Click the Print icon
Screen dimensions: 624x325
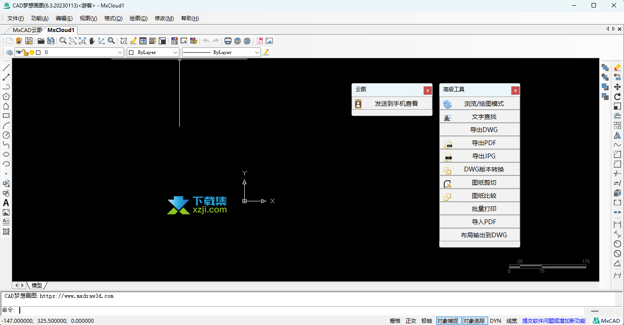(x=228, y=41)
